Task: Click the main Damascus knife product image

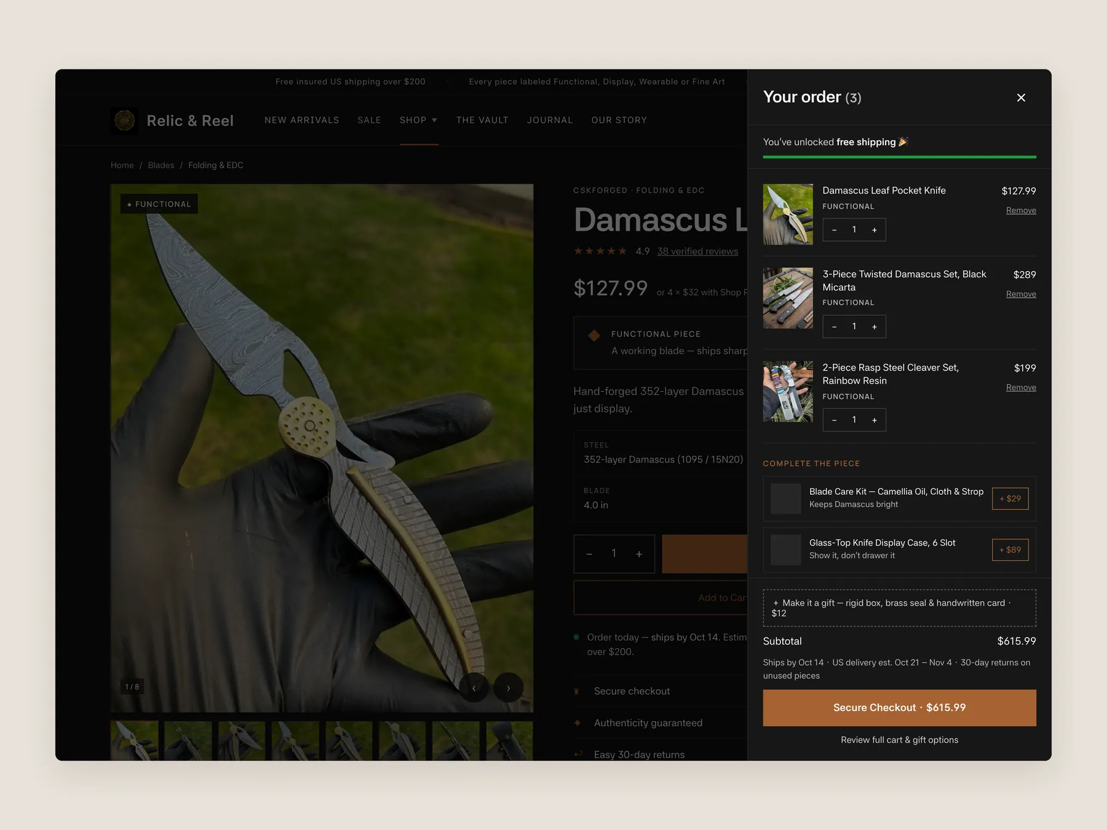Action: coord(322,448)
